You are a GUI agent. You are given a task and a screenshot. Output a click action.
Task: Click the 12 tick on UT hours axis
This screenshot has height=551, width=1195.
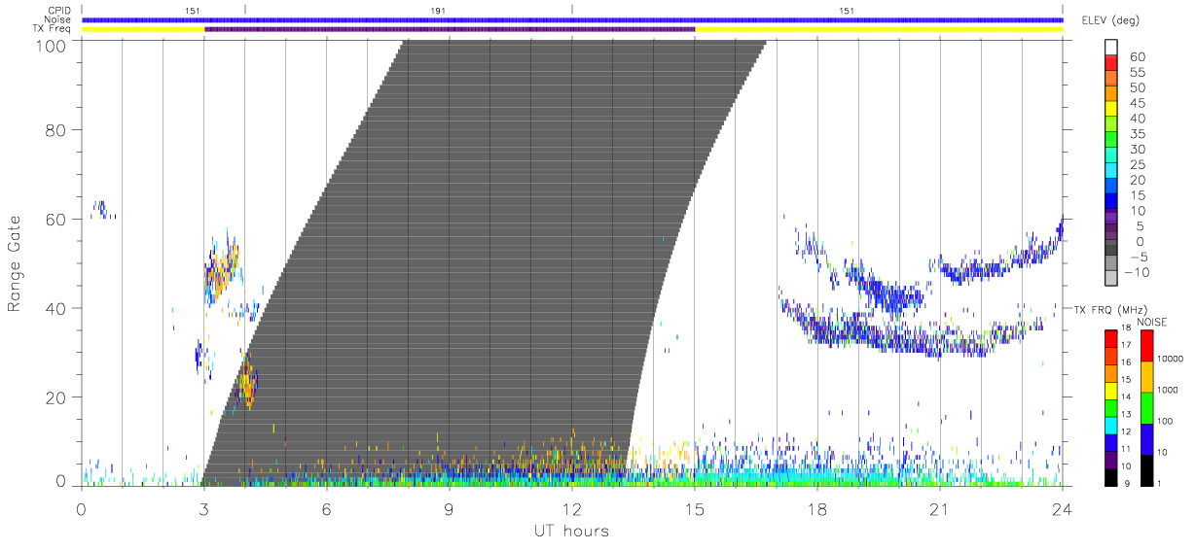(572, 508)
